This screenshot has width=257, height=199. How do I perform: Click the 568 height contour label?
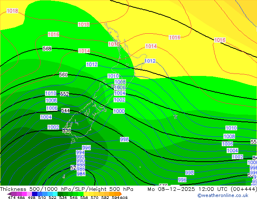pyautogui.click(x=47, y=49)
